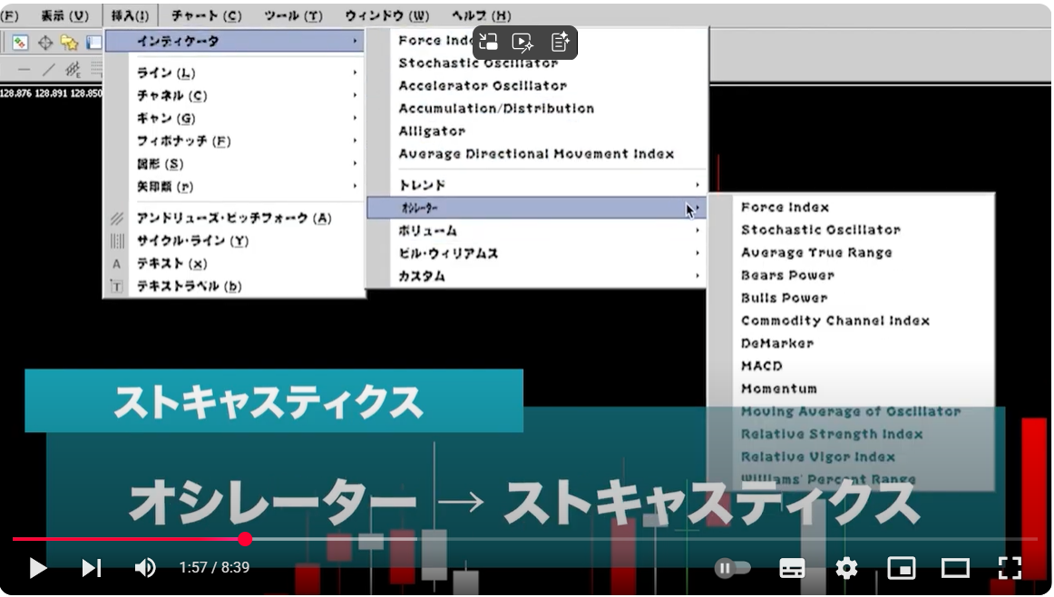The height and width of the screenshot is (597, 1054).
Task: Select DeMarker indicator
Action: (777, 344)
